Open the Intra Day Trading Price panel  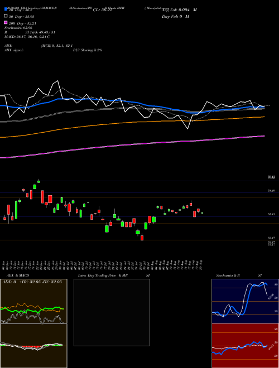point(112,312)
